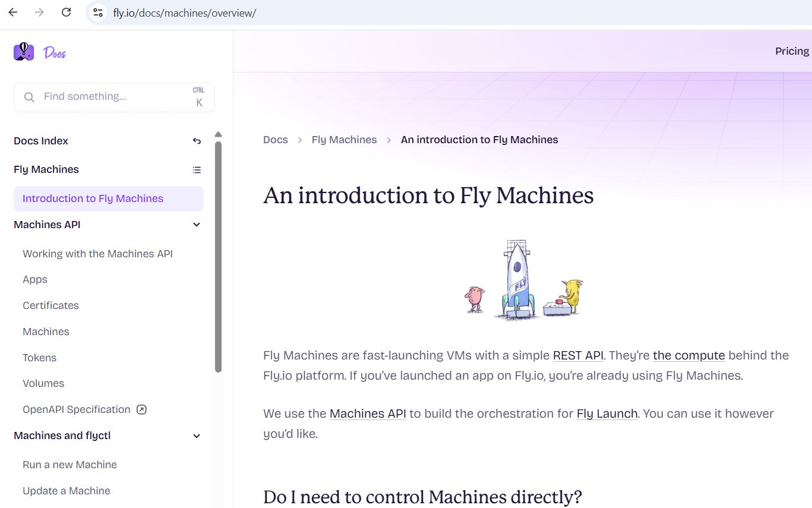
Task: Click the browser back arrow
Action: 13,12
